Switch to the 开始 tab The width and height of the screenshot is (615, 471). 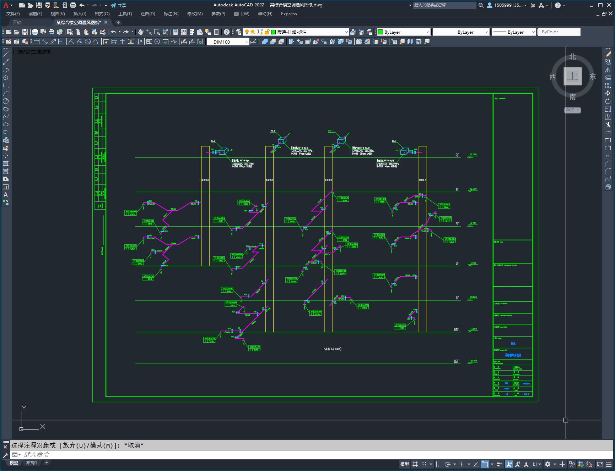pyautogui.click(x=17, y=22)
